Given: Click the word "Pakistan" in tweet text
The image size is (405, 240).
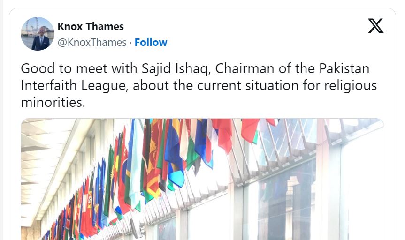Looking at the screenshot, I should (x=344, y=68).
